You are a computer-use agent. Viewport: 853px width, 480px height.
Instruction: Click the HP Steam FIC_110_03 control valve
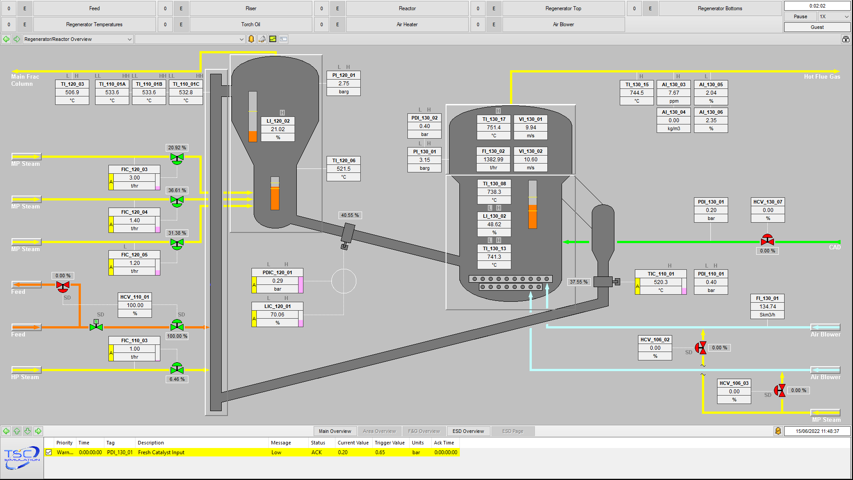177,368
